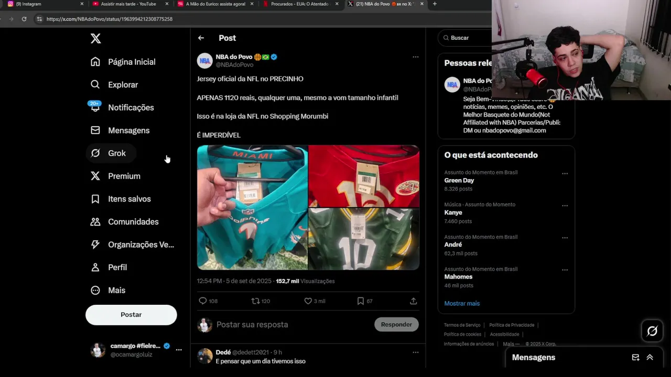The image size is (671, 377).
Task: Like the post using the heart icon
Action: [308, 301]
